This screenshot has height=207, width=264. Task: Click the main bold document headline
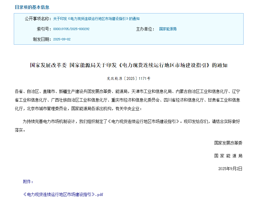coord(129,65)
